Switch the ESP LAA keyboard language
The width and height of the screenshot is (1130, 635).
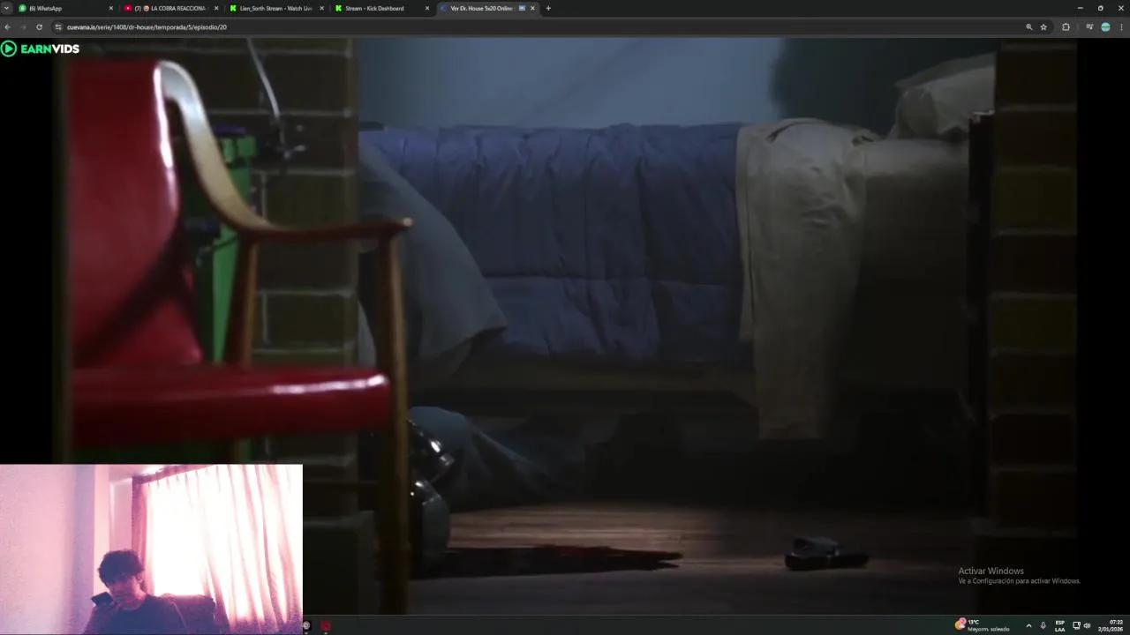coord(1060,625)
